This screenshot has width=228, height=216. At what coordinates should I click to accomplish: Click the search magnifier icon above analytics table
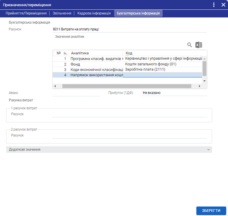click(x=189, y=45)
